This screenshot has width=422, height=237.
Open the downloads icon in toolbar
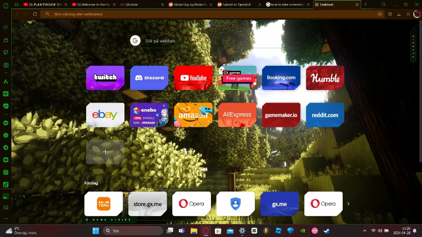tap(399, 14)
